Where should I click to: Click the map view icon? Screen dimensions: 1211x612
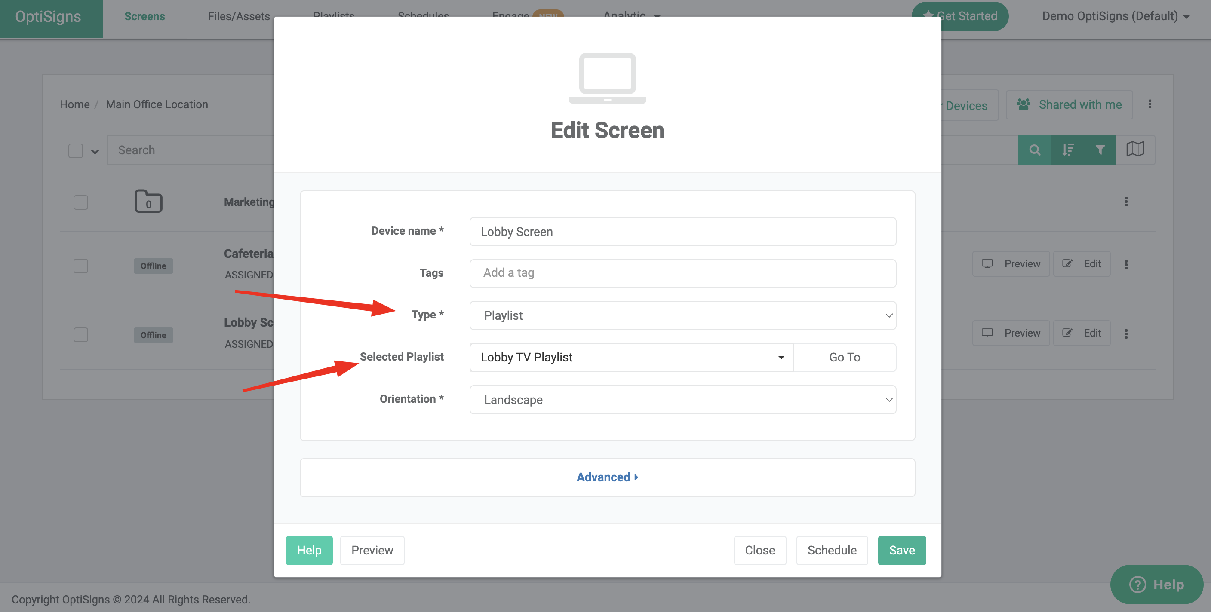1136,150
